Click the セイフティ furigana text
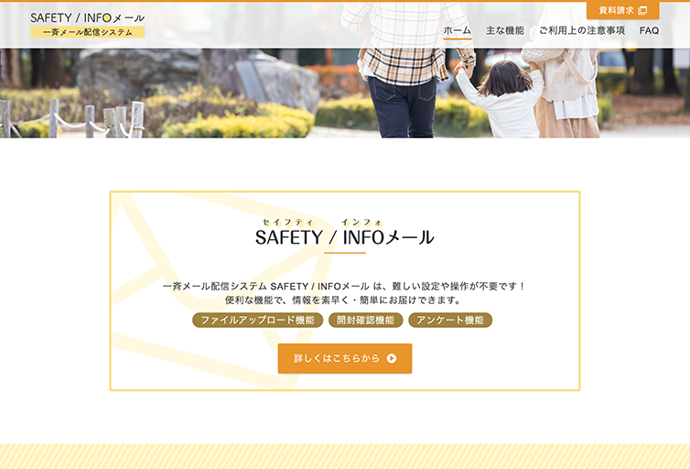 point(288,223)
